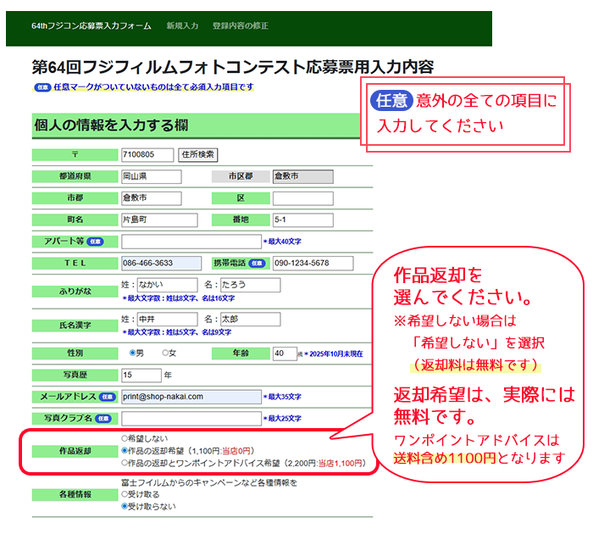Viewport: 593px width, 551px height.
Task: Edit the メールアドレス field print@shop-nakai.com
Action: pos(191,397)
